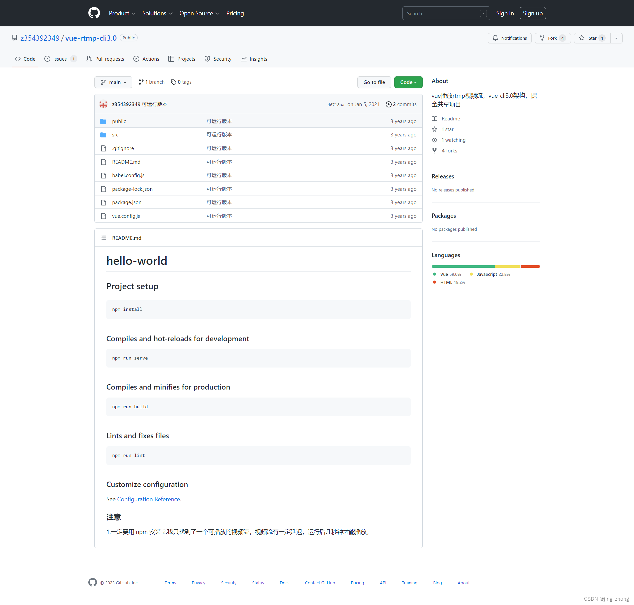Open the vue.config.js file

(x=126, y=216)
